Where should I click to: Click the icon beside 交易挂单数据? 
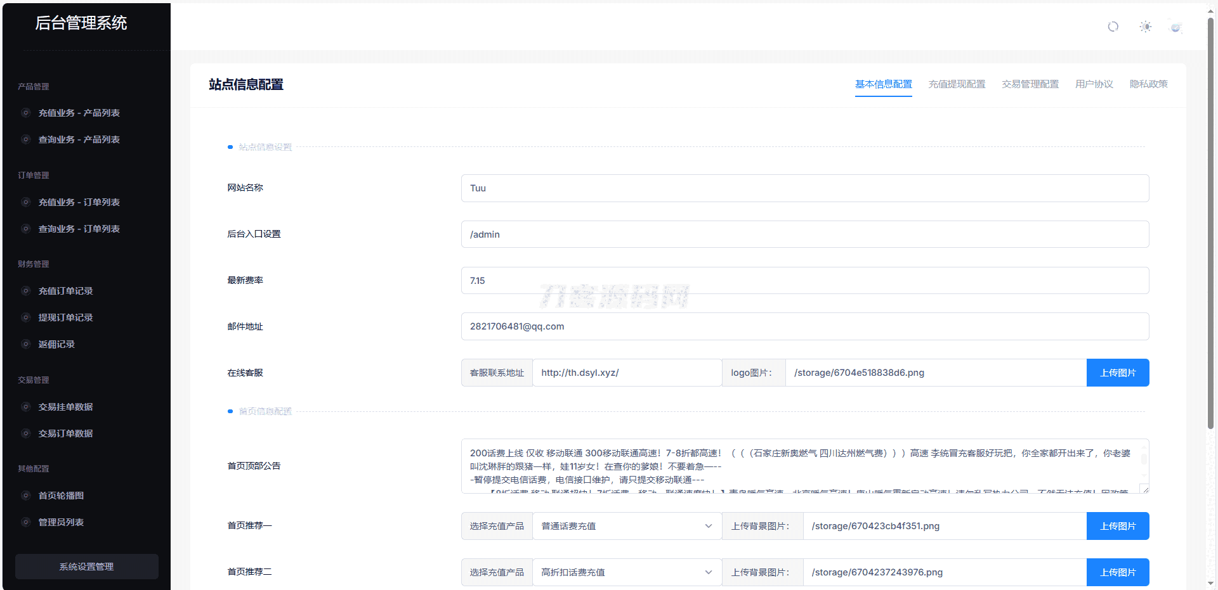point(25,406)
